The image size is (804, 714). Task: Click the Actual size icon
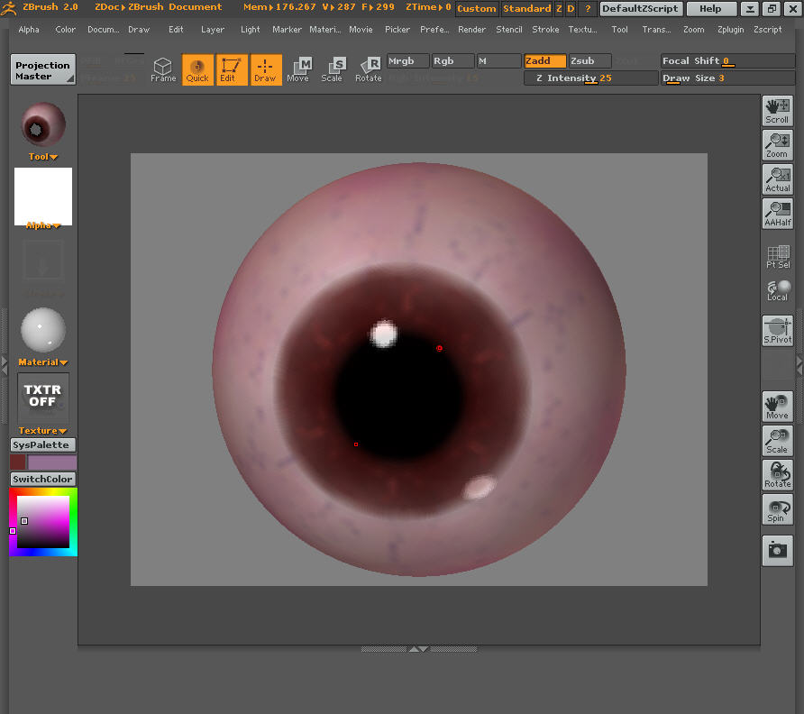pyautogui.click(x=777, y=179)
